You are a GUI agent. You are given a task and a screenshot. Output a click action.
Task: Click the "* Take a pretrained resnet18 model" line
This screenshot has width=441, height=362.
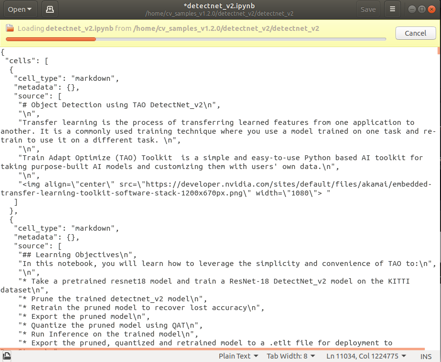coord(205,286)
